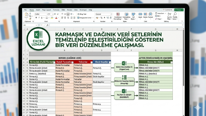This screenshot has width=206, height=116.
Task: Click the Comments button
Action: (x=168, y=10)
